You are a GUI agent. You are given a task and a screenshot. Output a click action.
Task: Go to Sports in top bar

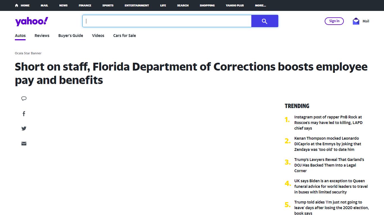tap(108, 5)
